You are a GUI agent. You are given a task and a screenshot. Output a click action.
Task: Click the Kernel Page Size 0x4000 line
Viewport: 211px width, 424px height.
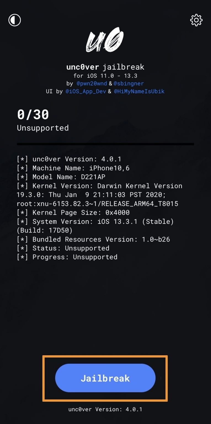(x=73, y=213)
